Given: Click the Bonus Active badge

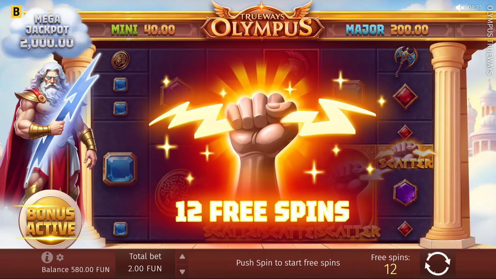Looking at the screenshot, I should (x=51, y=221).
